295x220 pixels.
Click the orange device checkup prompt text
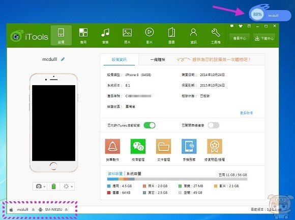pos(221,60)
